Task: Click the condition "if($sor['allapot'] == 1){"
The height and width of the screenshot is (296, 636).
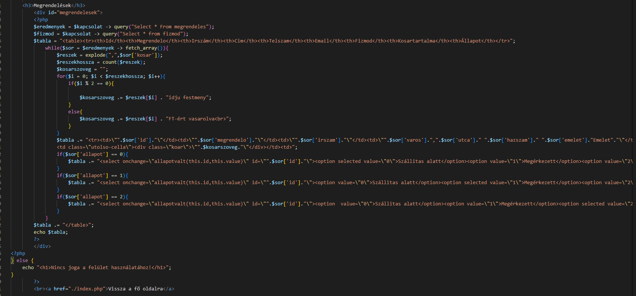Action: point(92,176)
